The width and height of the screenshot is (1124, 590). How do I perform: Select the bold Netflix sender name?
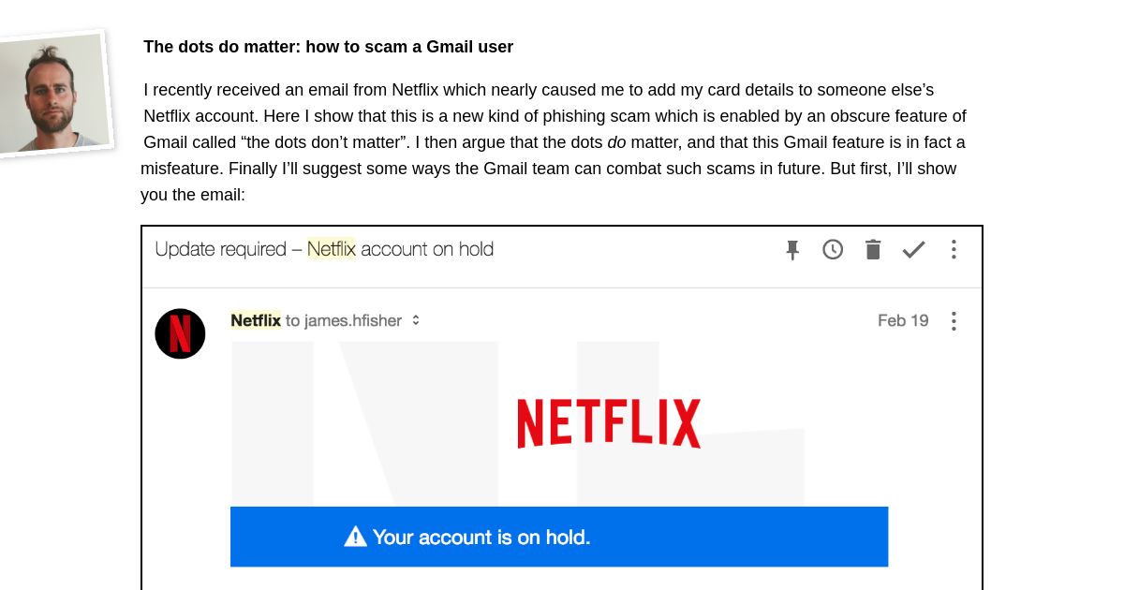(x=256, y=320)
